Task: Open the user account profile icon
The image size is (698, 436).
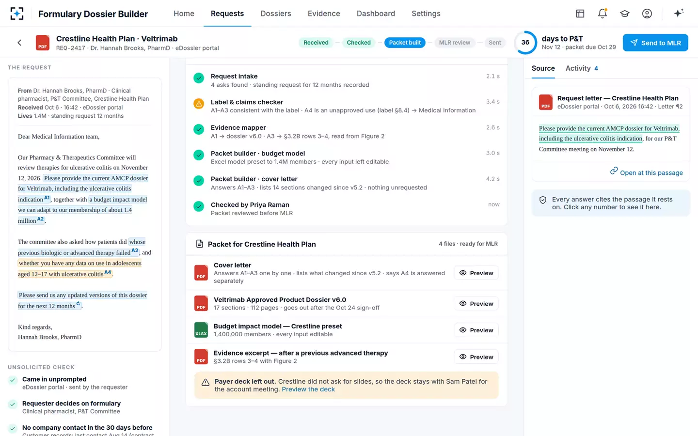Action: click(x=647, y=14)
